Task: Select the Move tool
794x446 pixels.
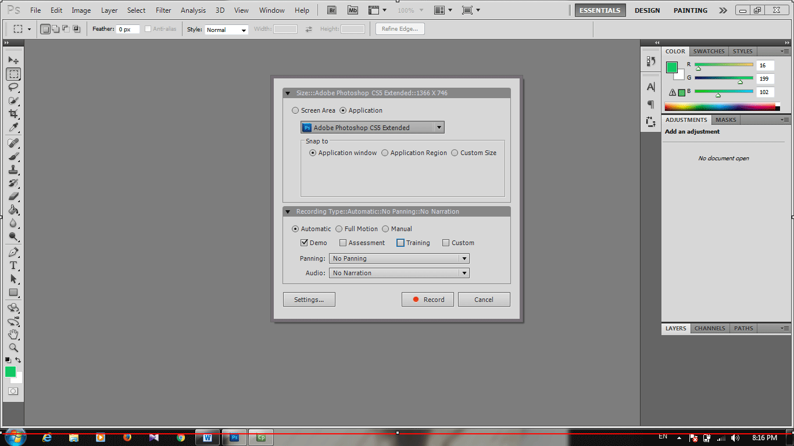Action: click(13, 60)
